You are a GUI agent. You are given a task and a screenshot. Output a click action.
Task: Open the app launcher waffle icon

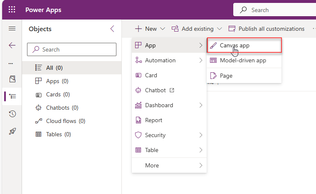[12, 10]
